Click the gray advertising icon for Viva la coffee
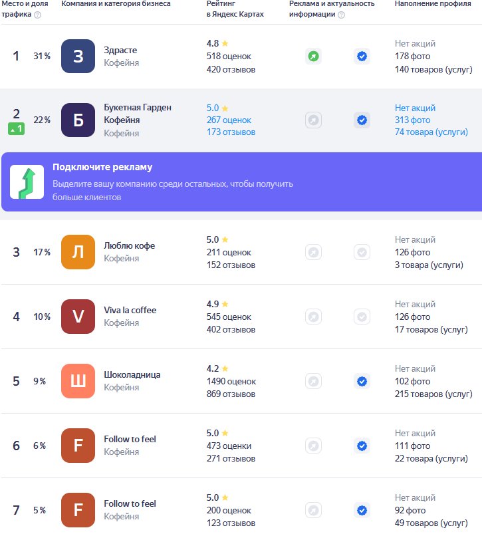This screenshot has width=482, height=538. 313,317
